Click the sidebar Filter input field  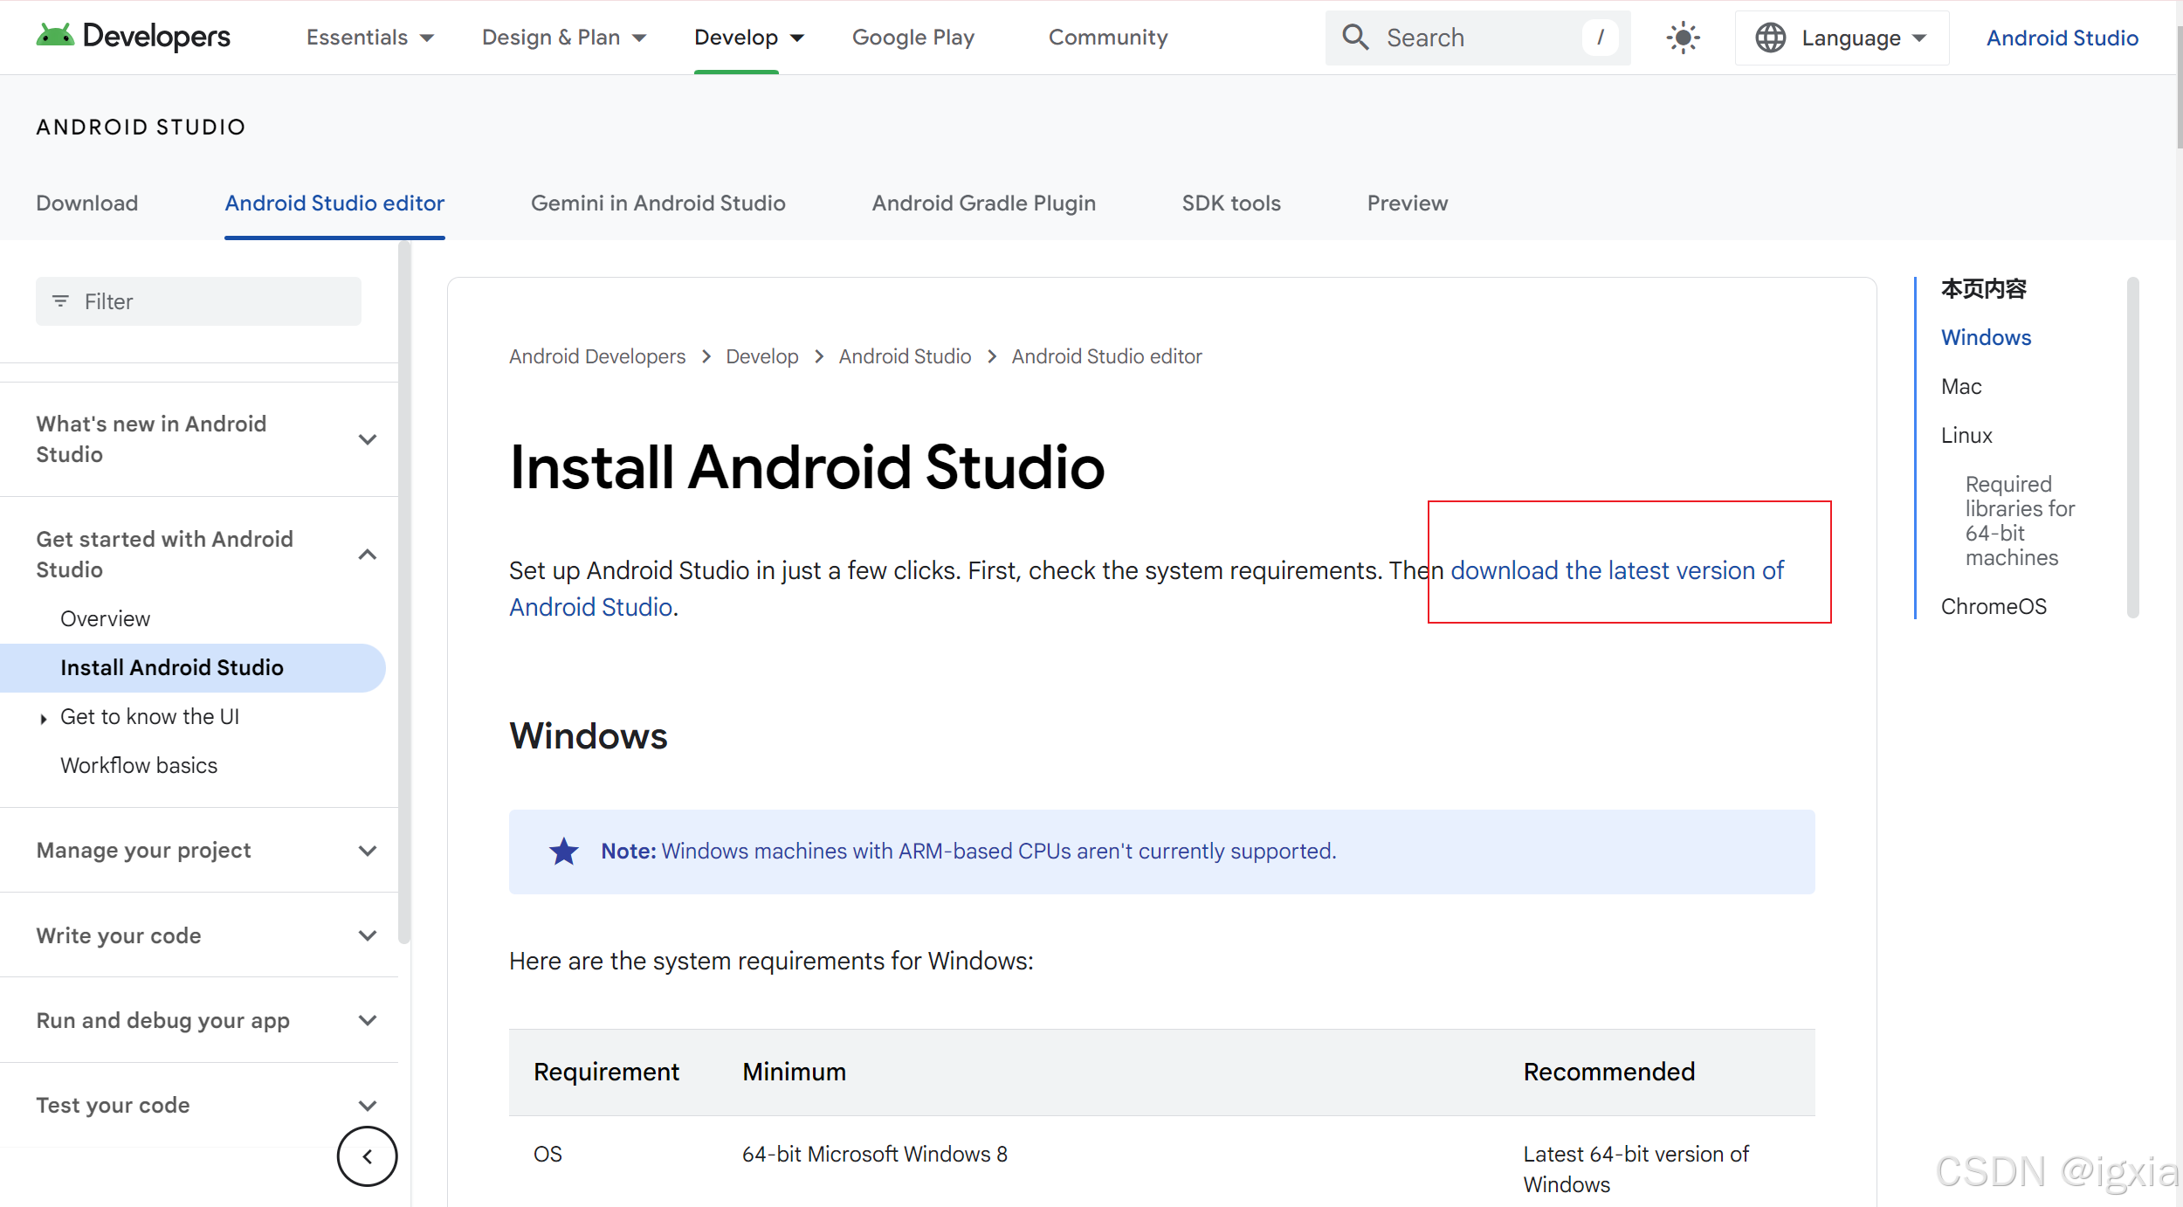(198, 301)
